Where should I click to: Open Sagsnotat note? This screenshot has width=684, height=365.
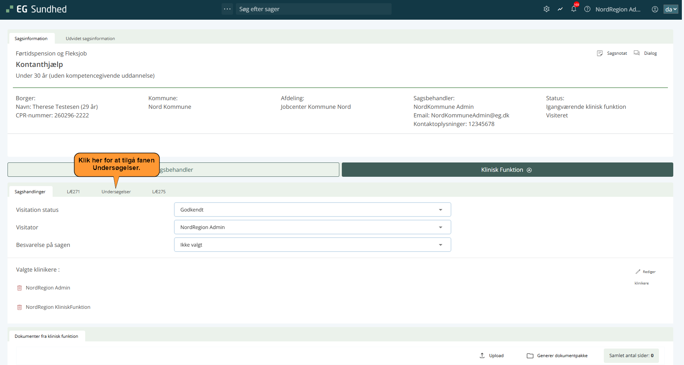[612, 53]
